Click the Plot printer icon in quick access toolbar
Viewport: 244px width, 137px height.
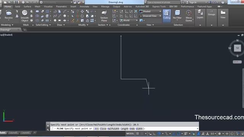pyautogui.click(x=23, y=2)
